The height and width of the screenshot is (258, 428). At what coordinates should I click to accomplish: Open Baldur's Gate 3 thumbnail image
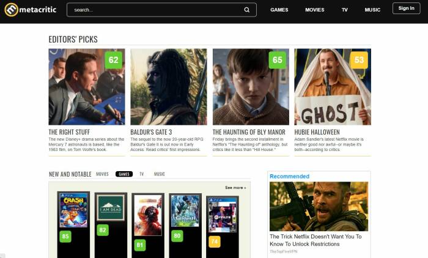coord(169,87)
